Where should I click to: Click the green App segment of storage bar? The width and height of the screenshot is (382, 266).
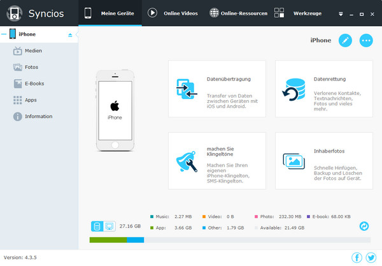tap(108, 240)
